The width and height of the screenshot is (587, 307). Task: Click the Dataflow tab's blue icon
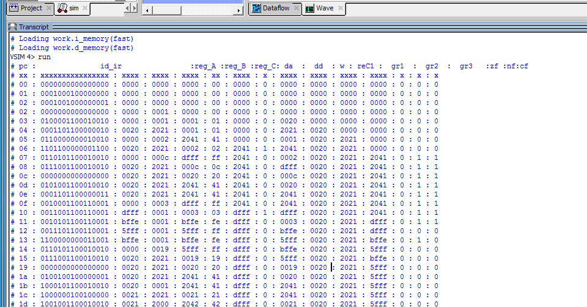pos(256,9)
